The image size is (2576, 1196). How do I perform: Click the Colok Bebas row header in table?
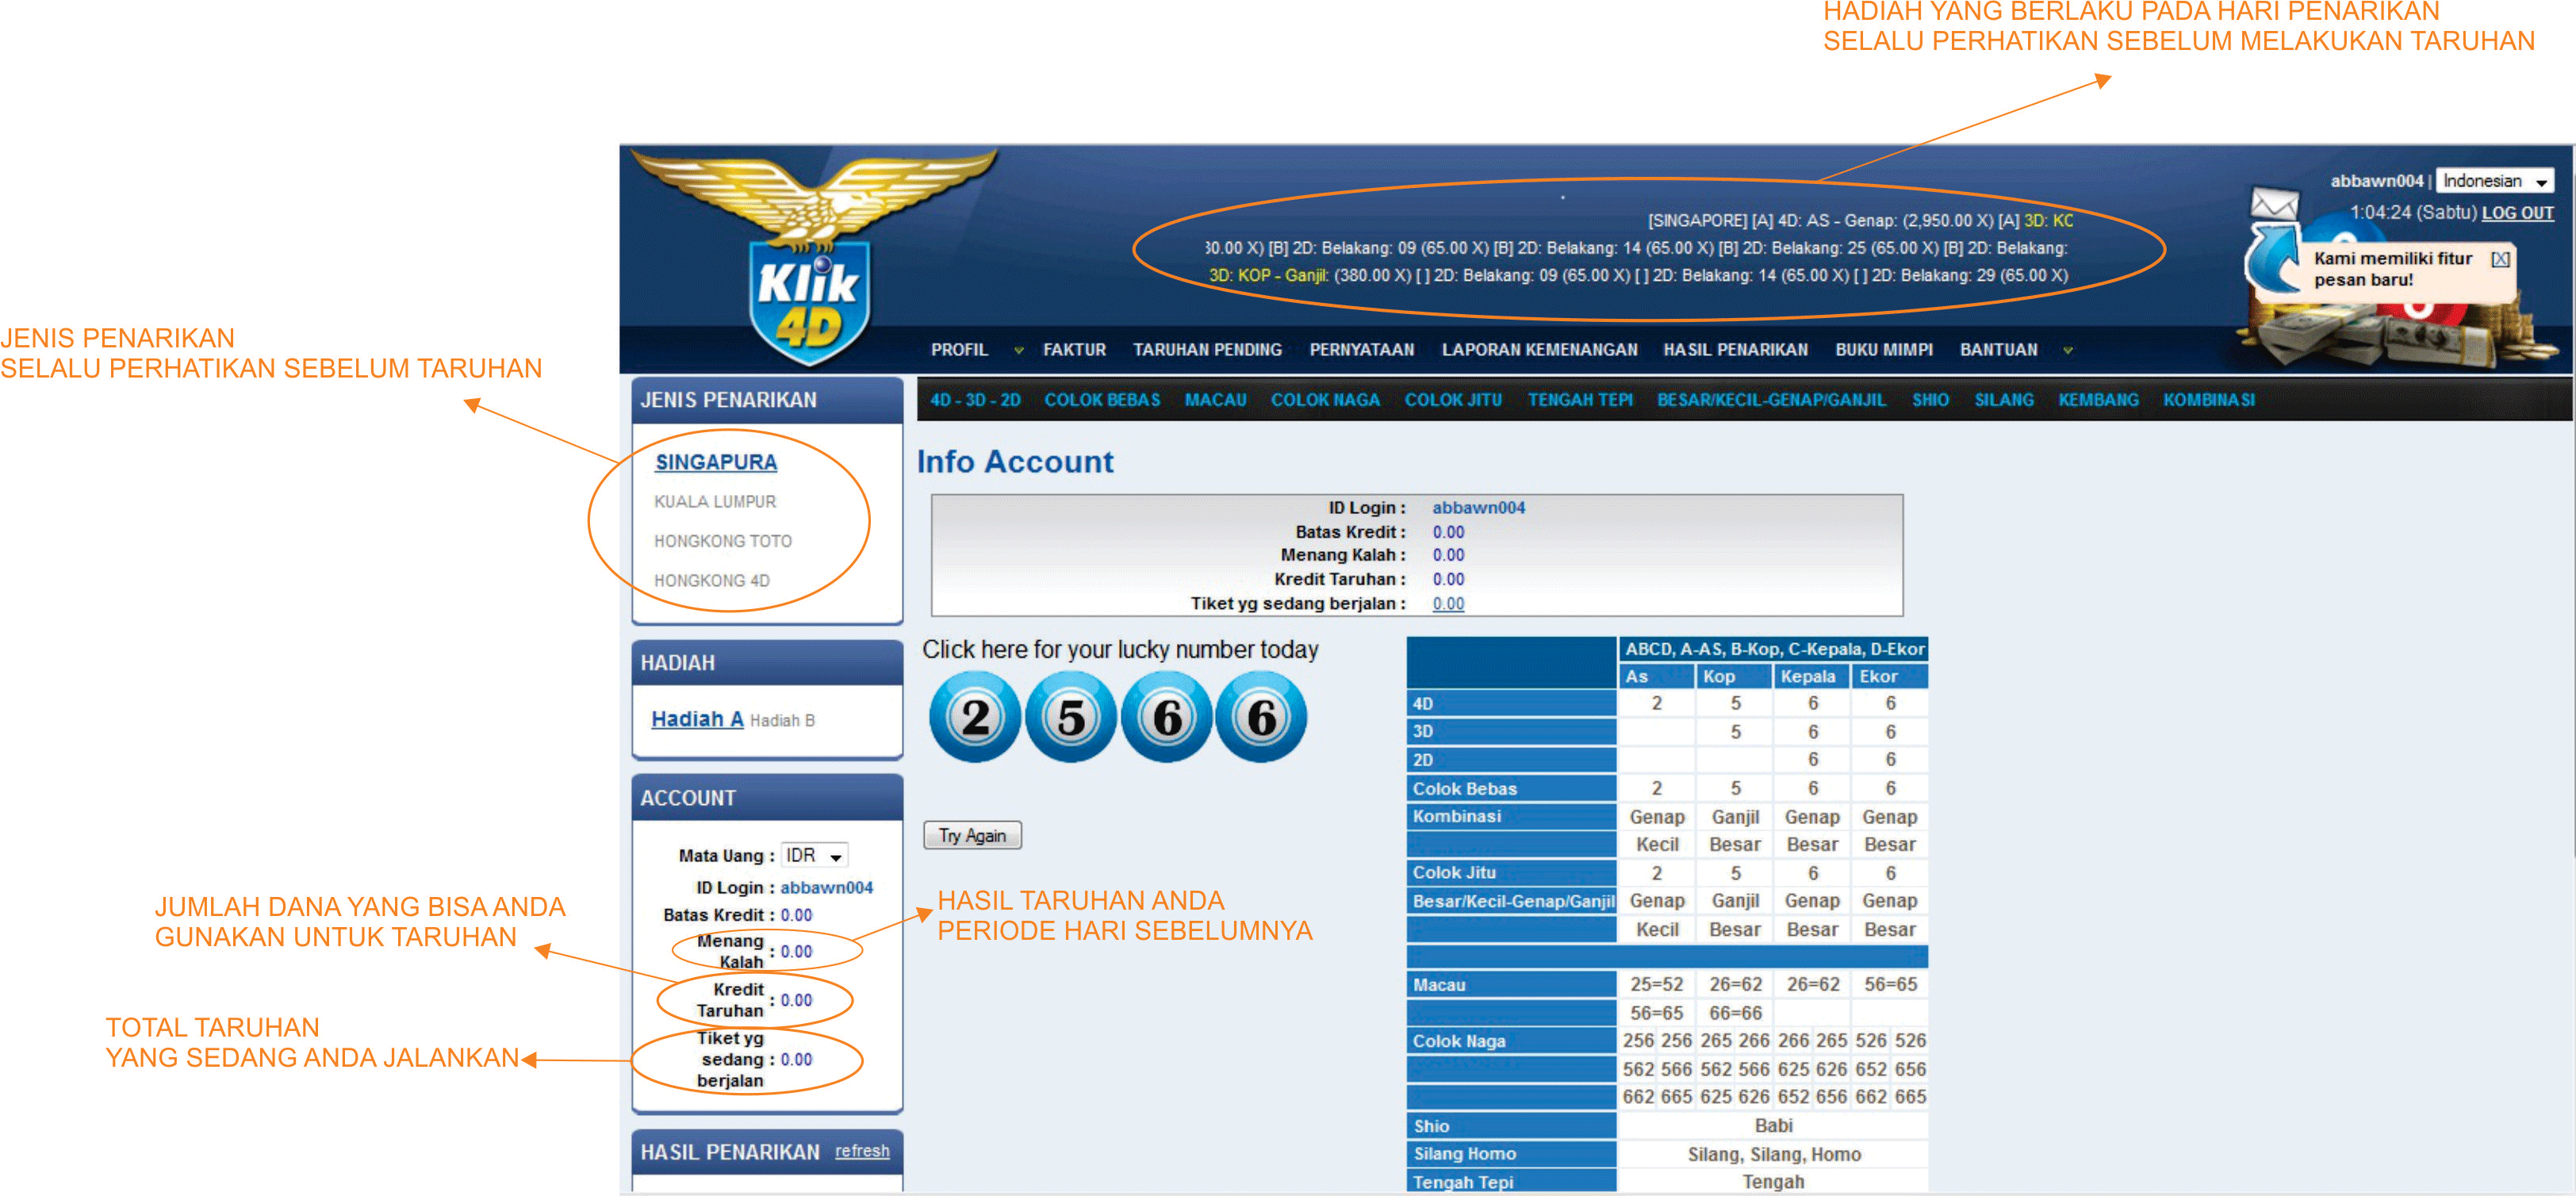[1510, 789]
